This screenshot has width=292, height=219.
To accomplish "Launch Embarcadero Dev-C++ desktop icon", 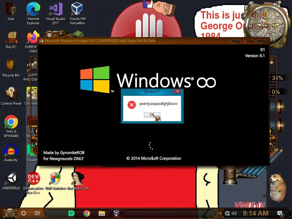I will (33, 182).
